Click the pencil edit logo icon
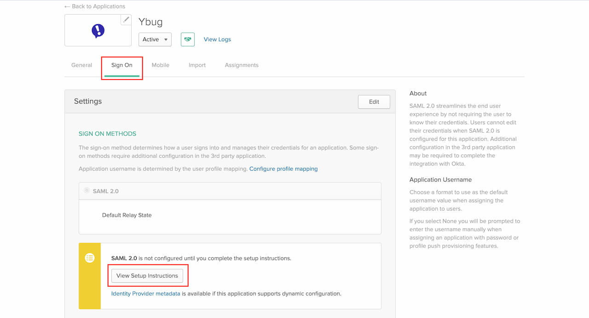Screen dimensions: 589x318 coord(126,20)
